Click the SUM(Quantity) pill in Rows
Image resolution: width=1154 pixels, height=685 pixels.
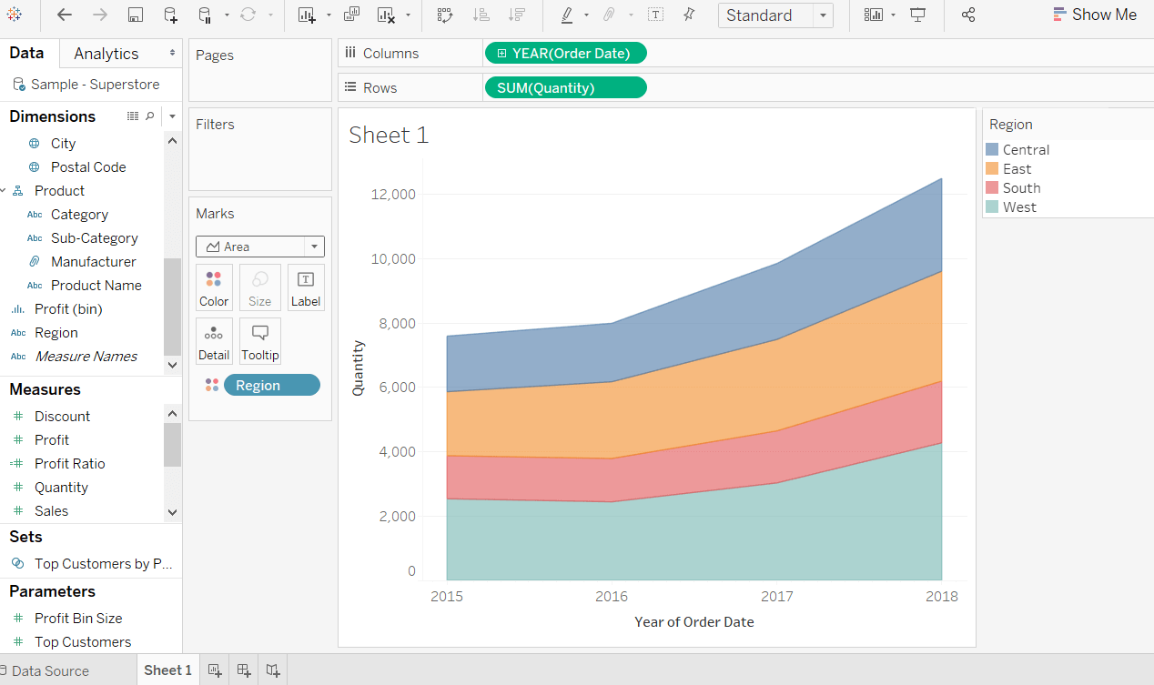tap(565, 88)
